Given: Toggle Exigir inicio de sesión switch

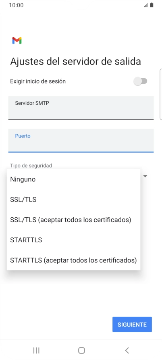Looking at the screenshot, I should click(x=140, y=81).
